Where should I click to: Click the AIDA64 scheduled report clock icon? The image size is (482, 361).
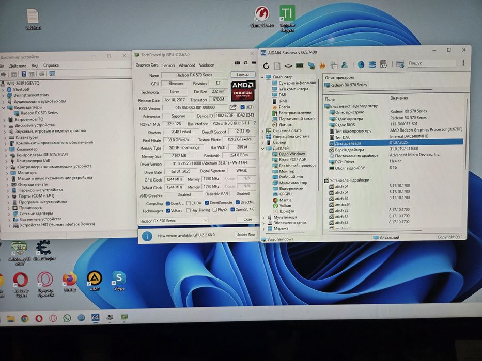click(x=383, y=64)
